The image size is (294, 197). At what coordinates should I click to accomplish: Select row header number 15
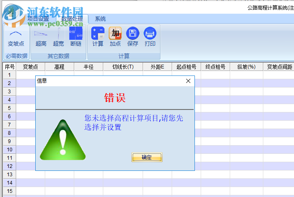tap(10, 191)
